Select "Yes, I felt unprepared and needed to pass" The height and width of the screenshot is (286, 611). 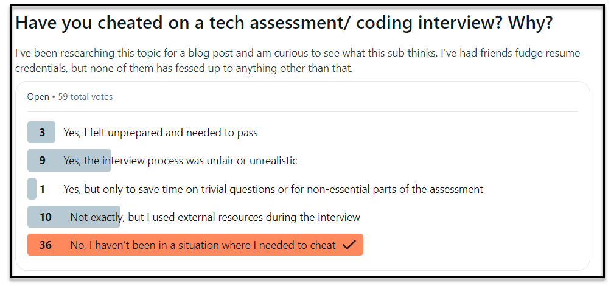point(161,133)
